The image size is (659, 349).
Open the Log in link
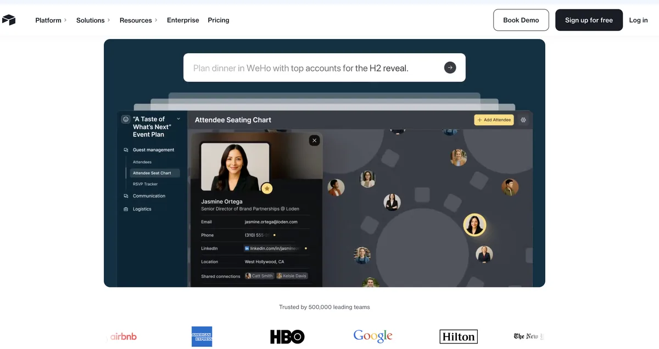(638, 20)
